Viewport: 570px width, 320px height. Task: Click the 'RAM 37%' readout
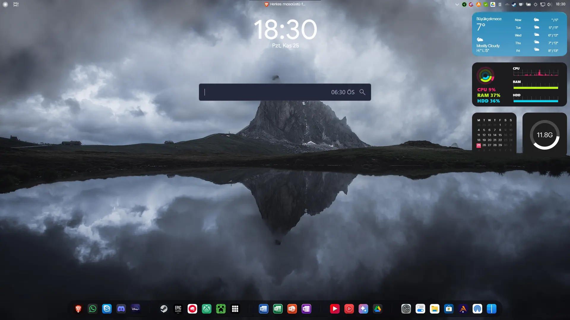489,95
